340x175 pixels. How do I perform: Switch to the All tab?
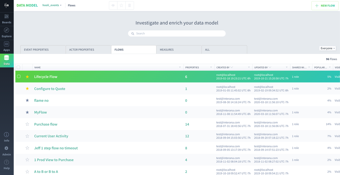[224, 49]
